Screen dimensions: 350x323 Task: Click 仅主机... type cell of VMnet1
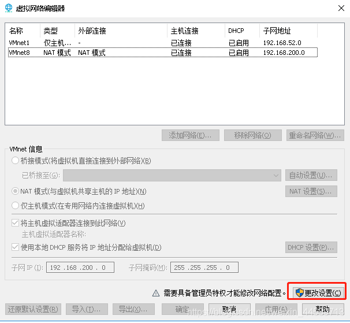(57, 43)
